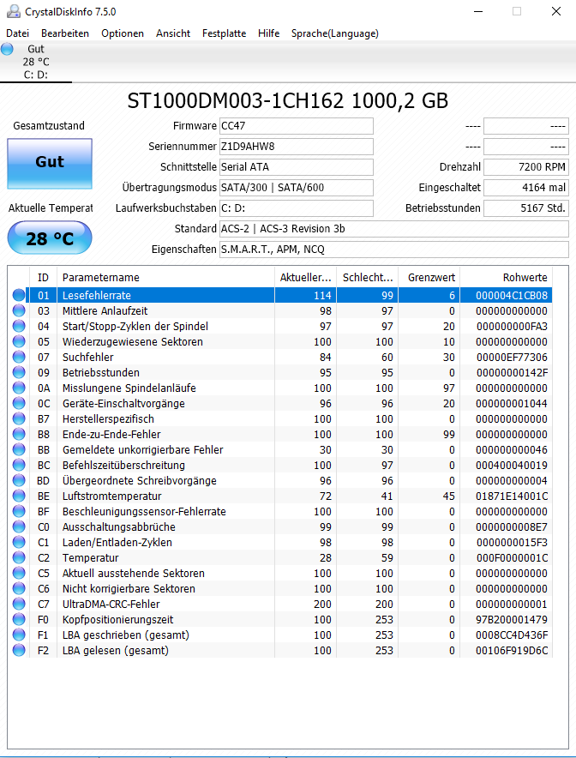Click the Laufwerksbuchstaben field C: D:
The width and height of the screenshot is (576, 758).
coord(297,208)
